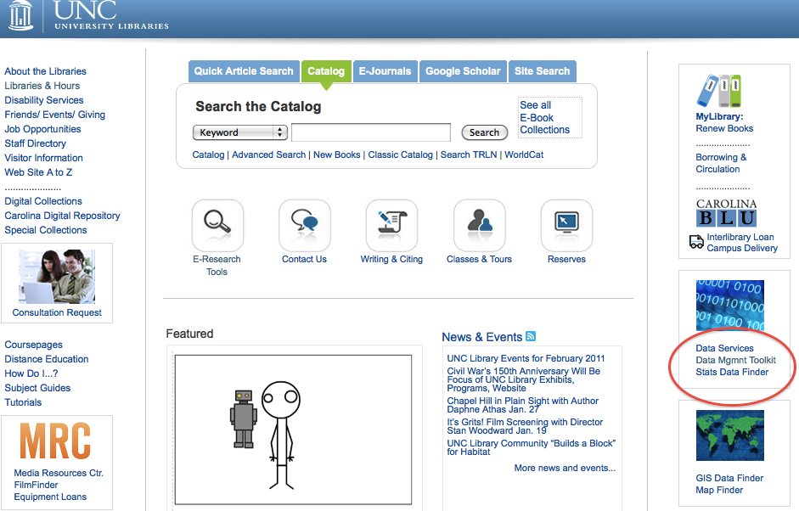Click the Visitor Information link

44,158
